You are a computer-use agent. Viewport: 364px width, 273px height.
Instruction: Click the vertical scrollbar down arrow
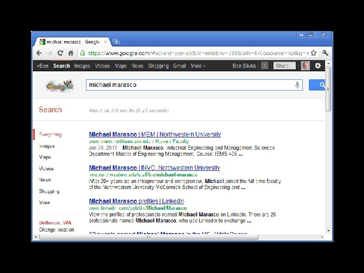pyautogui.click(x=328, y=231)
